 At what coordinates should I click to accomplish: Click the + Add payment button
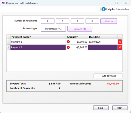108,76
